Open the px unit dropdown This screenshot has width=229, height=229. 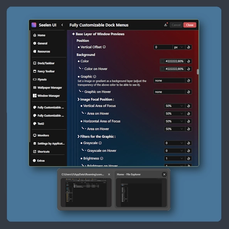178,47
